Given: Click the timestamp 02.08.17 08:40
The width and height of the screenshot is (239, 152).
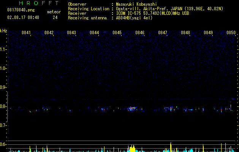Looking at the screenshot, I should 23,17.
